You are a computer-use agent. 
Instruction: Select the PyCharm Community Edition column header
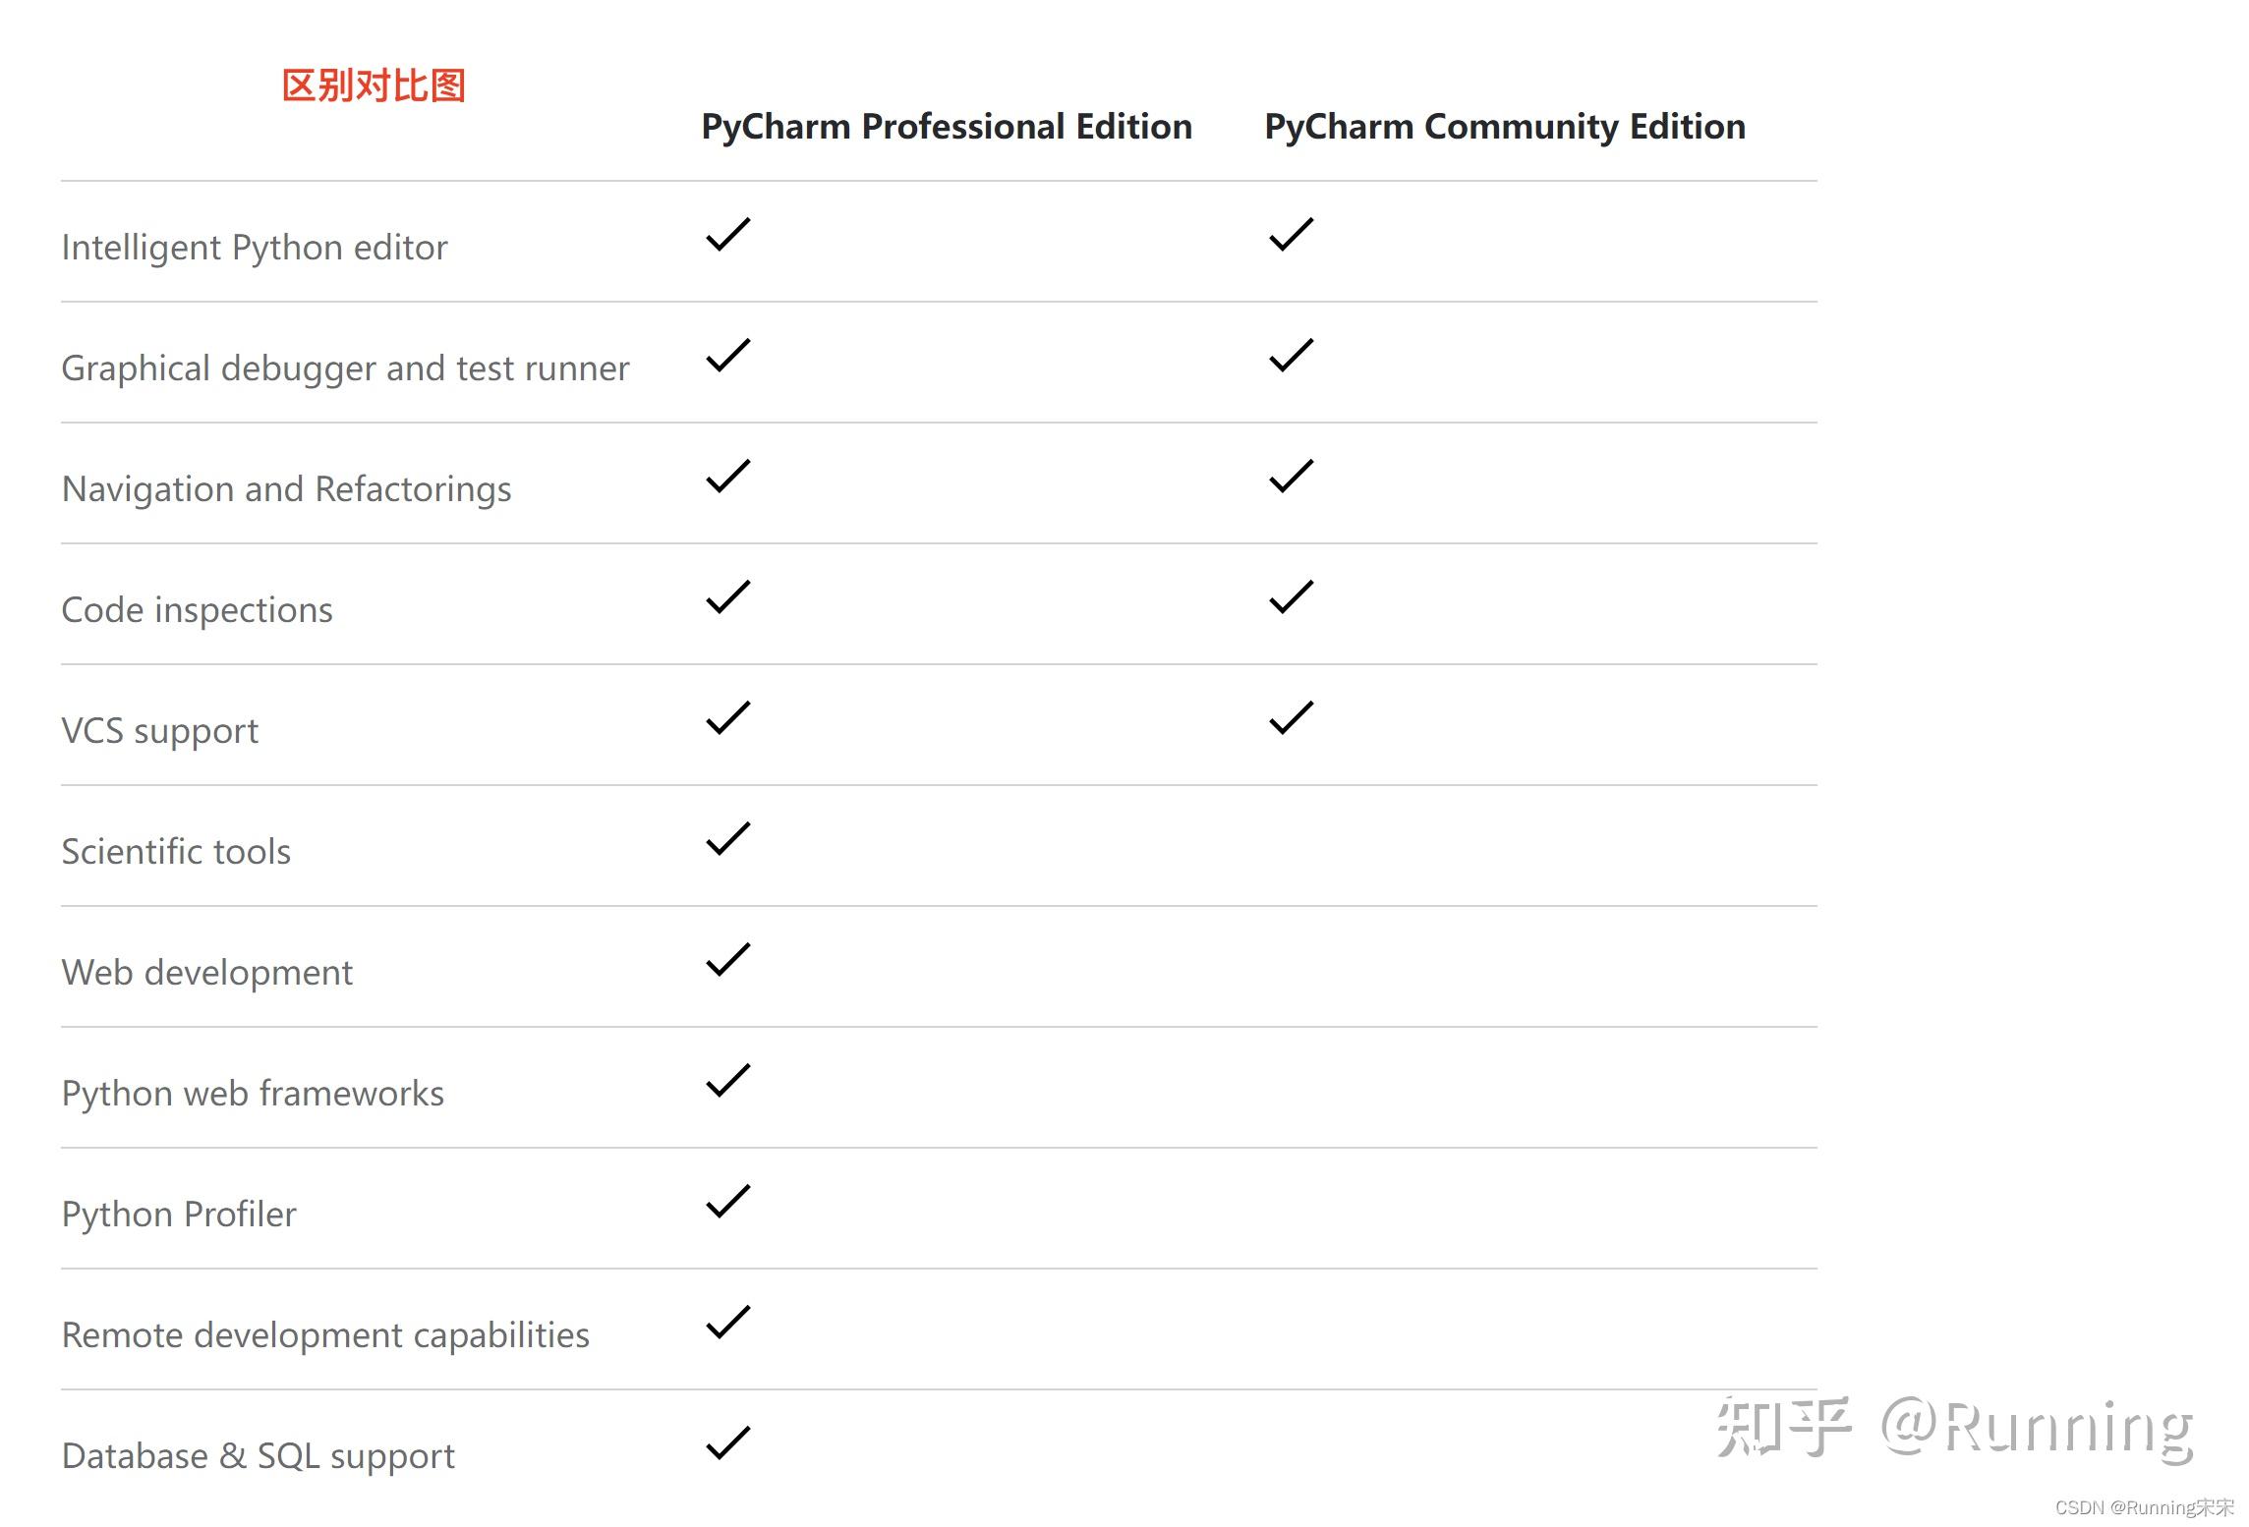(1505, 127)
